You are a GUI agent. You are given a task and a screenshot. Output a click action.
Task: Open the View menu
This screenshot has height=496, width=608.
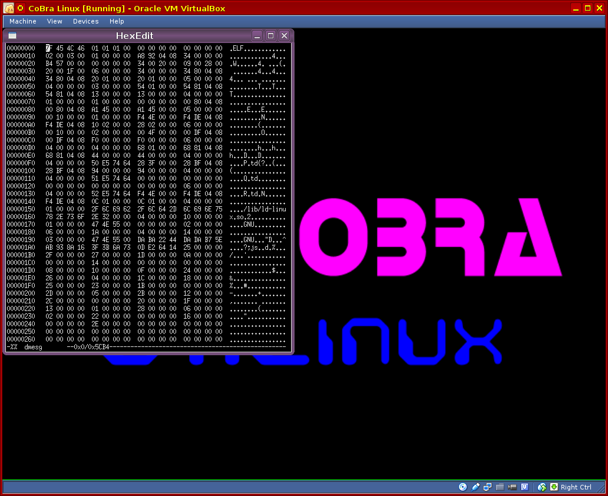pyautogui.click(x=55, y=21)
